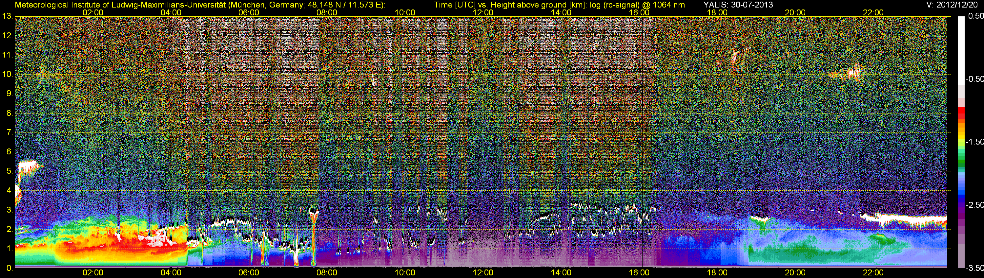Click the 22:00 label on the bottom axis

pos(873,273)
